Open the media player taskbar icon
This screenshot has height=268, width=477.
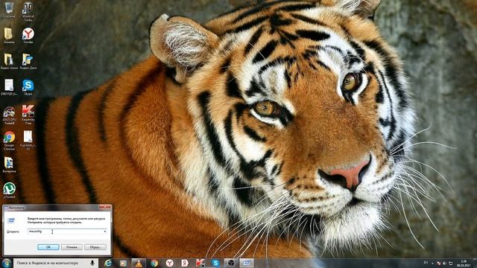123,263
